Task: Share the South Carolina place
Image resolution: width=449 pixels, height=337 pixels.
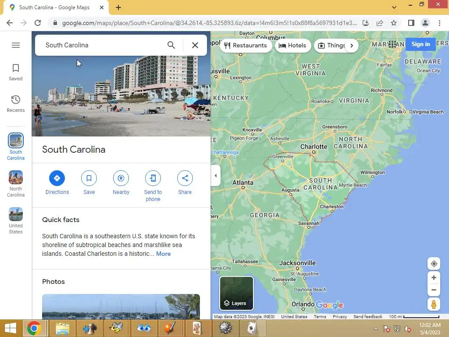Action: (x=185, y=183)
